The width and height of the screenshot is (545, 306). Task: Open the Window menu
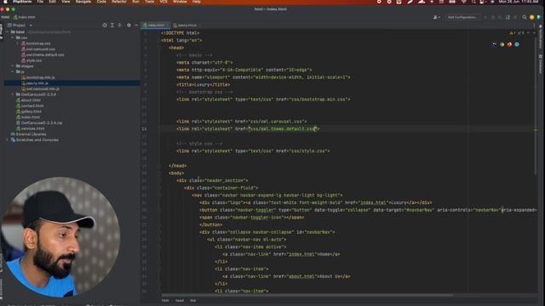click(180, 2)
